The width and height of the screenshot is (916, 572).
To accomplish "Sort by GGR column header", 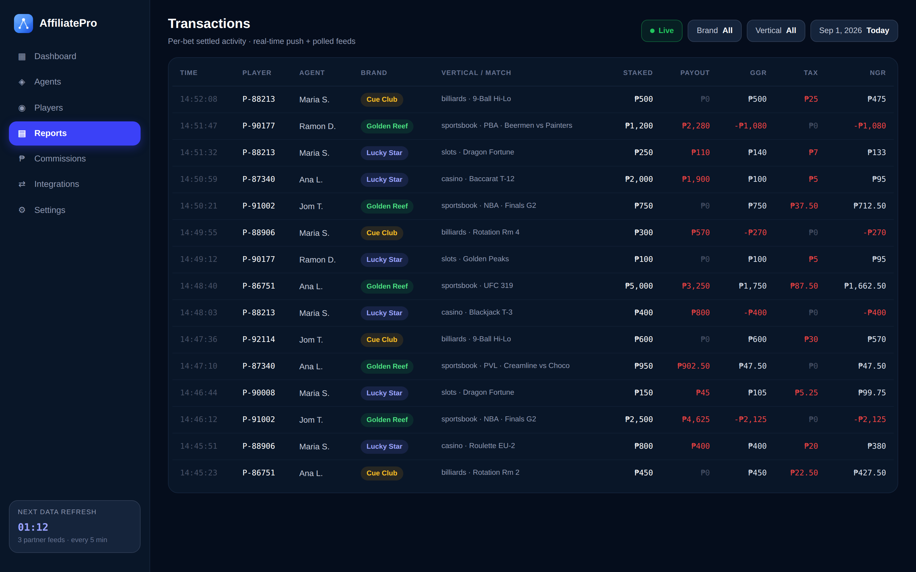I will [x=758, y=73].
